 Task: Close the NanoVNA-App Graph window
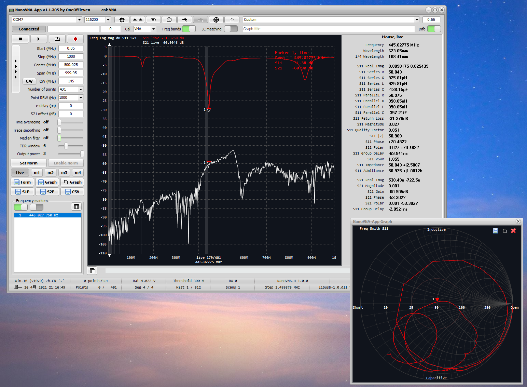[518, 222]
